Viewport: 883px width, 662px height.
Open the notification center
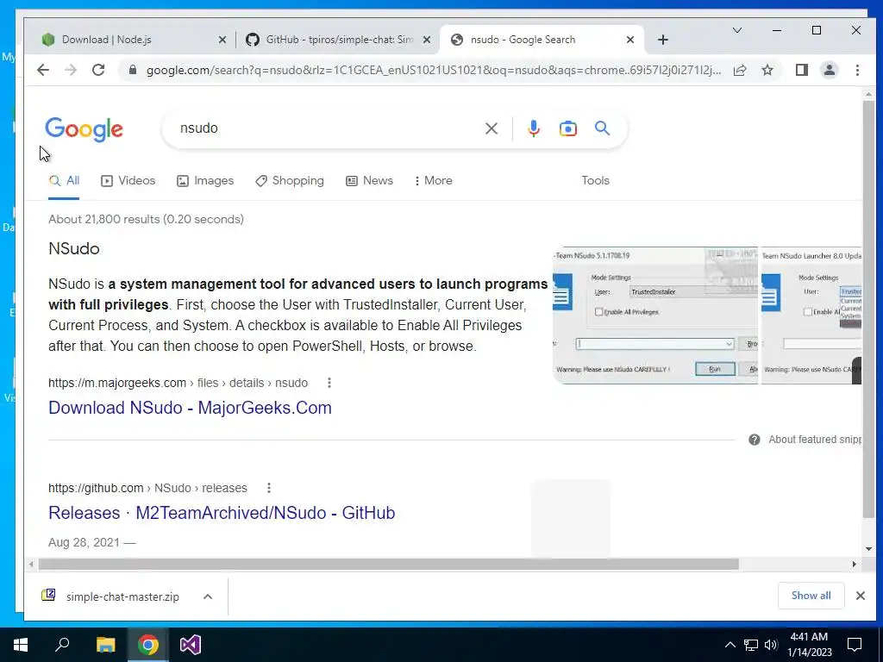[855, 645]
